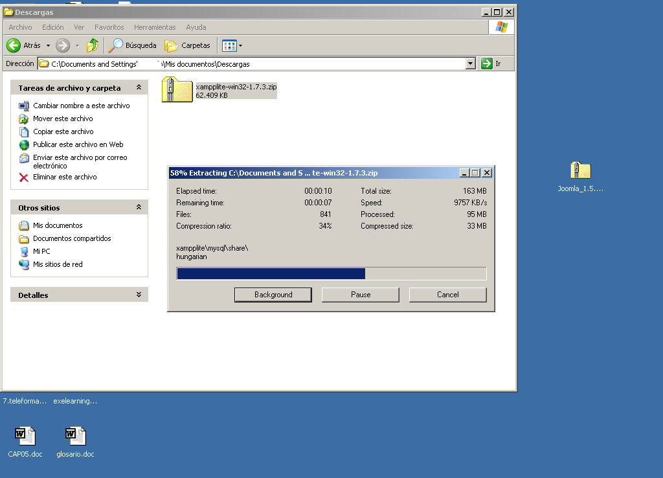Click the red Eliminar este archivo icon
663x478 pixels.
pos(24,177)
